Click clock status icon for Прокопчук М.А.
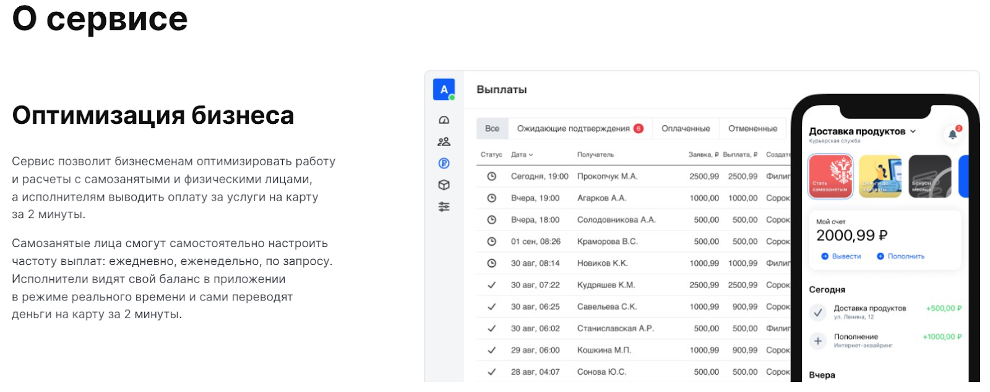Image resolution: width=990 pixels, height=392 pixels. pyautogui.click(x=491, y=176)
